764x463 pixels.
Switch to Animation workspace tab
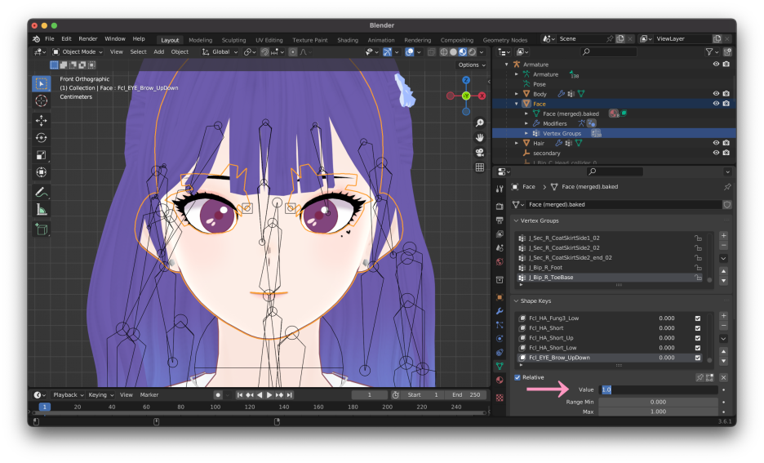click(381, 40)
